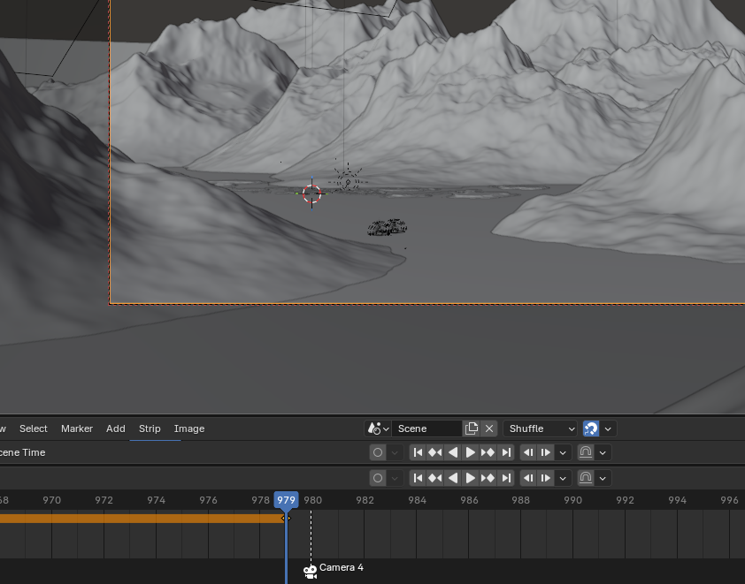Screen dimensions: 745x584
Task: Toggle auto keying record in Scene Time row
Action: point(378,452)
